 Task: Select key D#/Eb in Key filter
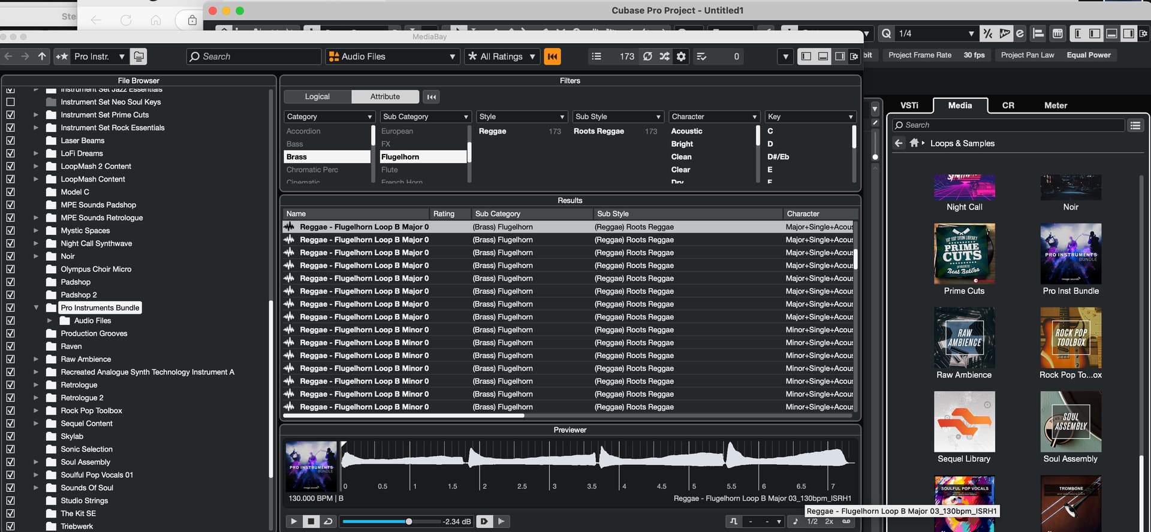[x=778, y=157]
